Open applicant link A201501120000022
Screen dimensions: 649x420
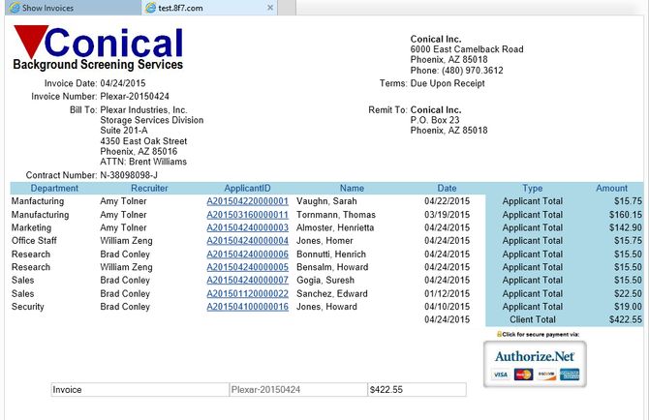[x=248, y=294]
